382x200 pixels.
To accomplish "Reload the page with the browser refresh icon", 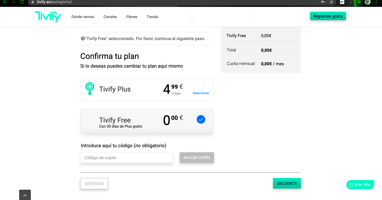I will 22,2.
